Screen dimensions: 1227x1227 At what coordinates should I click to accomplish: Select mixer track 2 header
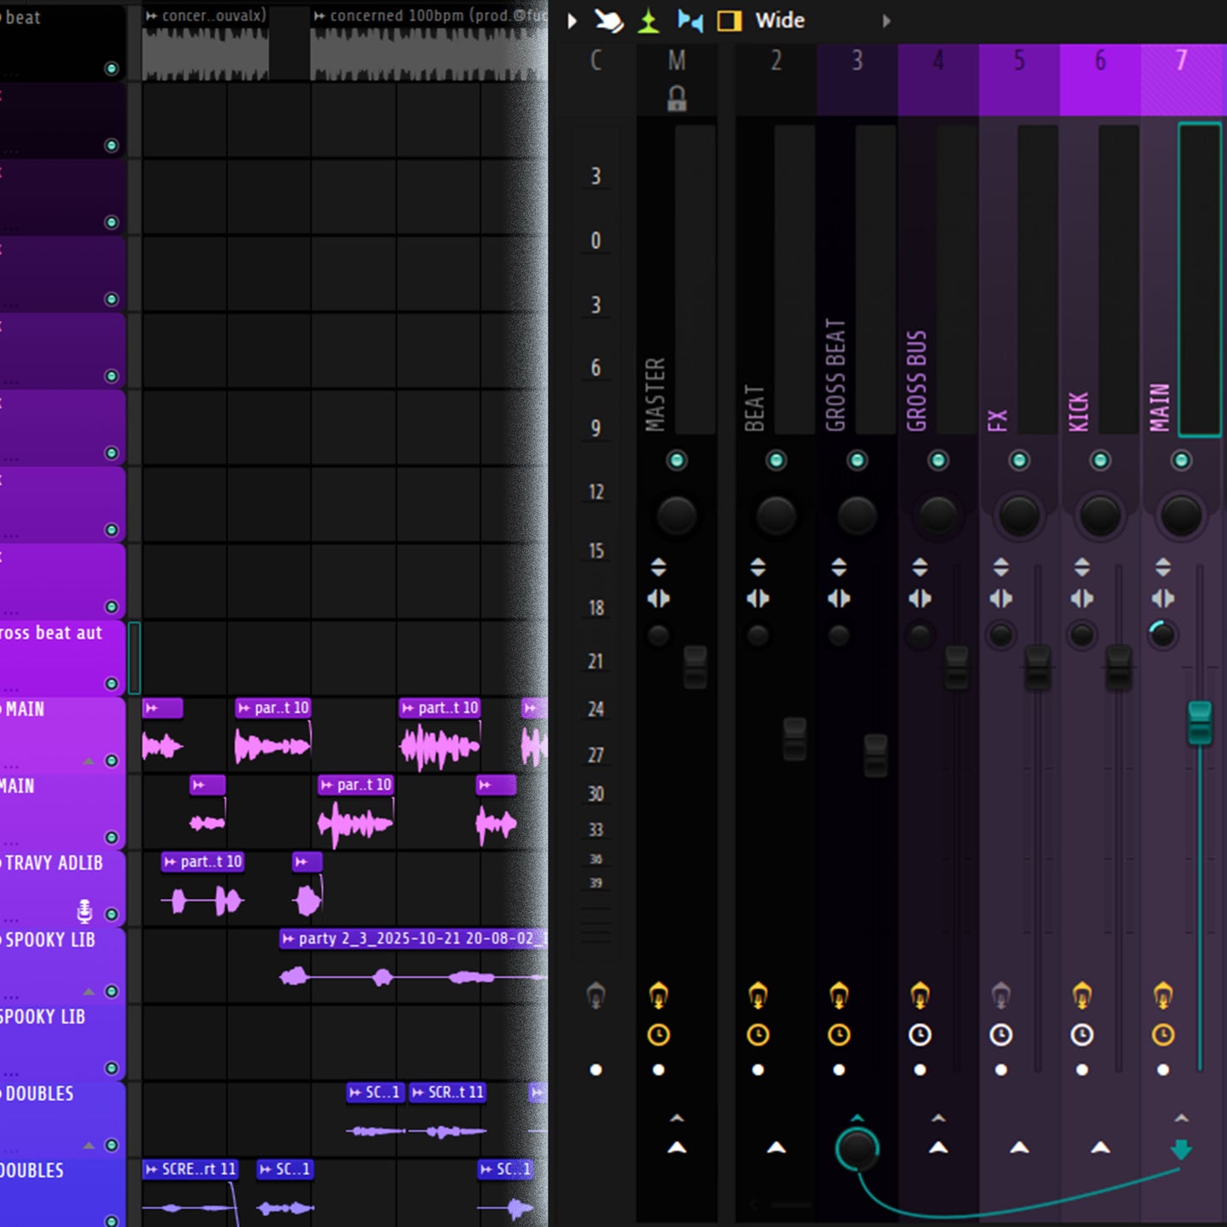coord(776,79)
